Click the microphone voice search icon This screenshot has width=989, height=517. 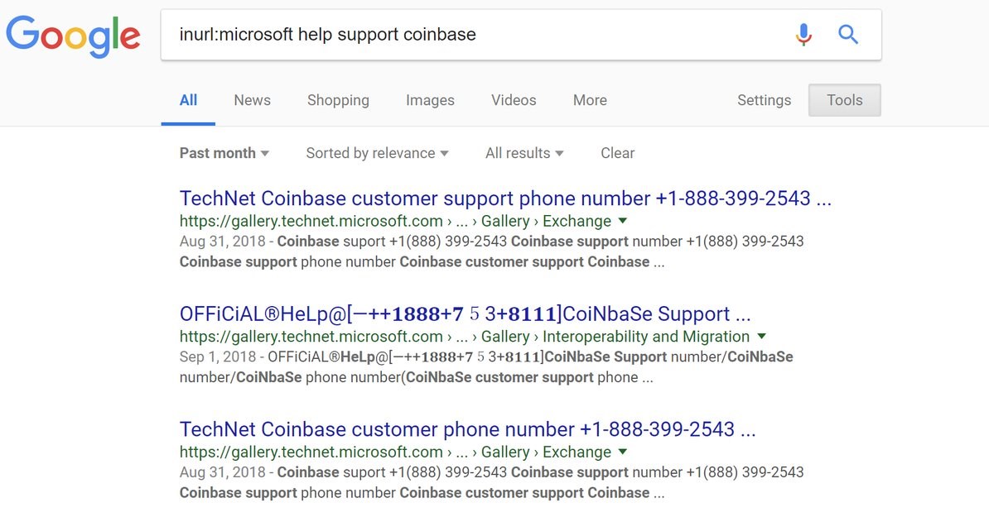[803, 35]
